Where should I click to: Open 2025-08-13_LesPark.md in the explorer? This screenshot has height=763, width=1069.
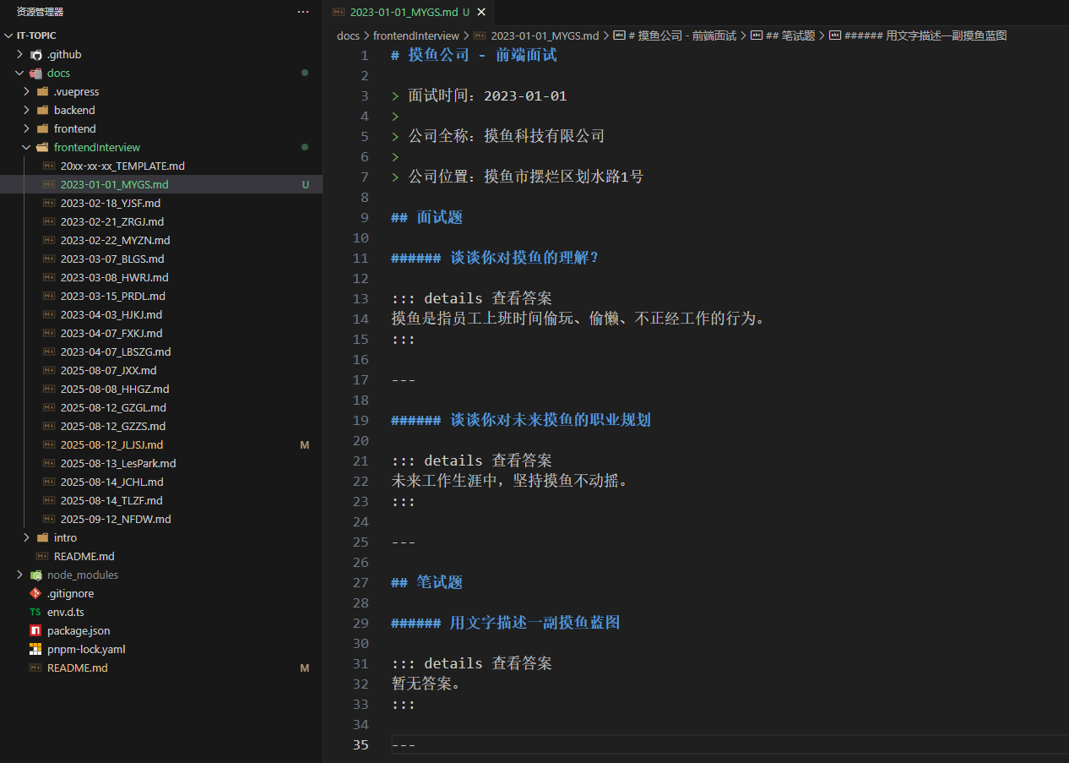click(118, 463)
